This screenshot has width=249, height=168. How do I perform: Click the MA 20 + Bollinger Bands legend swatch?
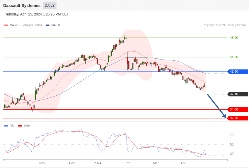6,25
